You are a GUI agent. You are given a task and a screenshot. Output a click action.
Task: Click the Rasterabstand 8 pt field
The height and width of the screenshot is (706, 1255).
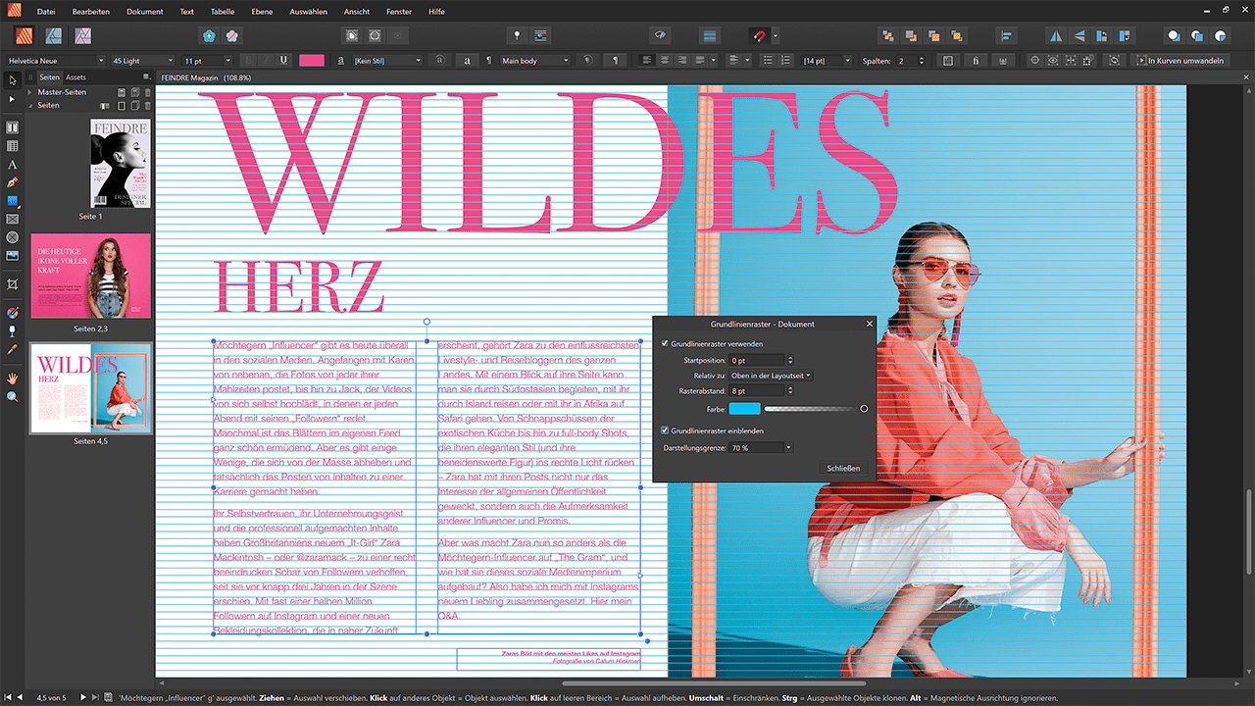756,391
